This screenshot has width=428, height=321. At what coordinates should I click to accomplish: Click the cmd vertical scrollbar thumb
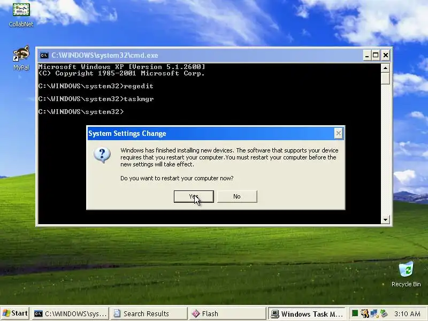tap(385, 78)
